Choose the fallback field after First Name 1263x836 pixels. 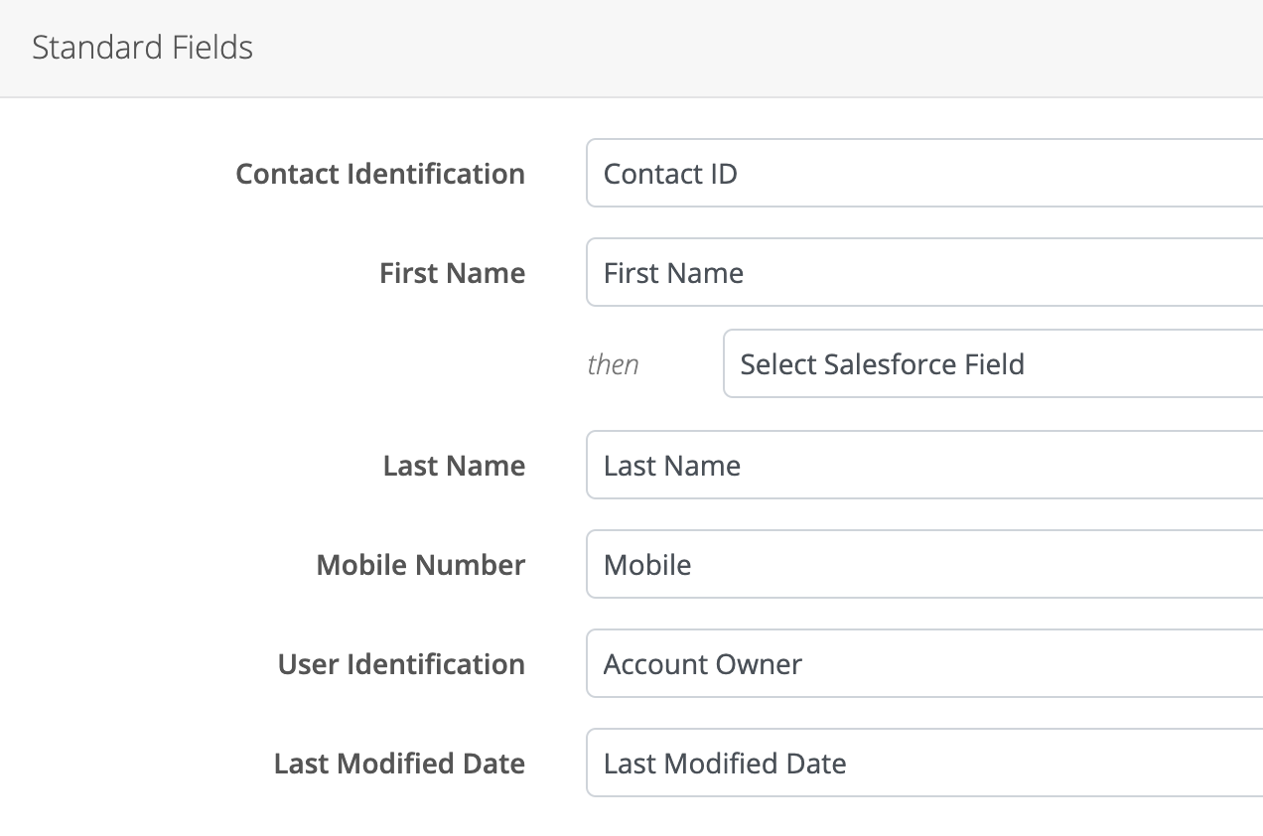882,364
